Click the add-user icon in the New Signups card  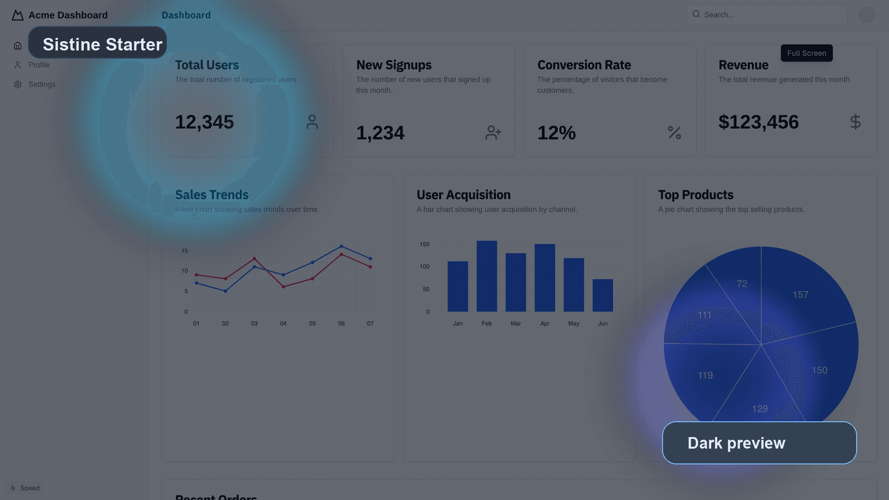493,133
